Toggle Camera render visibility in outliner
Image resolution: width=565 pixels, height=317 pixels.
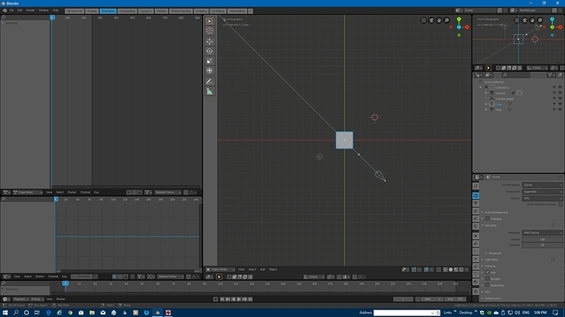coord(560,93)
